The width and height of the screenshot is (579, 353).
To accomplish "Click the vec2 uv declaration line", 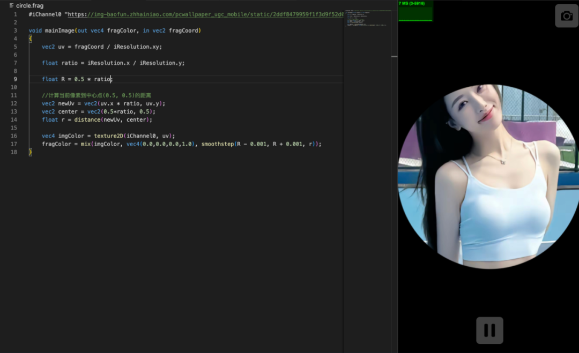I will coord(102,47).
